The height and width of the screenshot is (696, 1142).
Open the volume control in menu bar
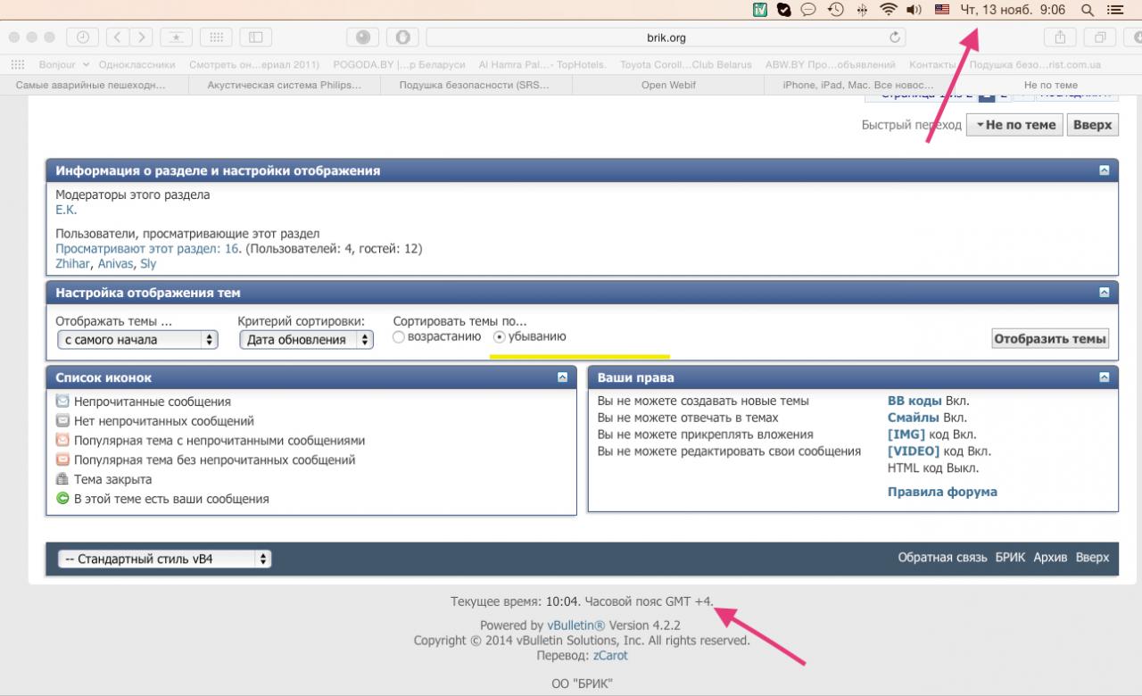[x=914, y=10]
